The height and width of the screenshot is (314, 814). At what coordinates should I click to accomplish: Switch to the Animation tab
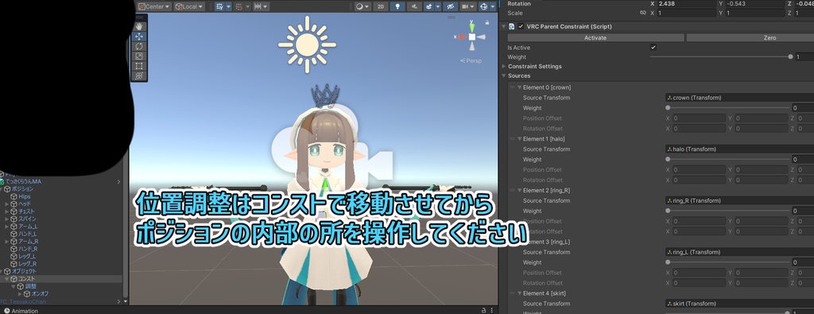point(21,311)
